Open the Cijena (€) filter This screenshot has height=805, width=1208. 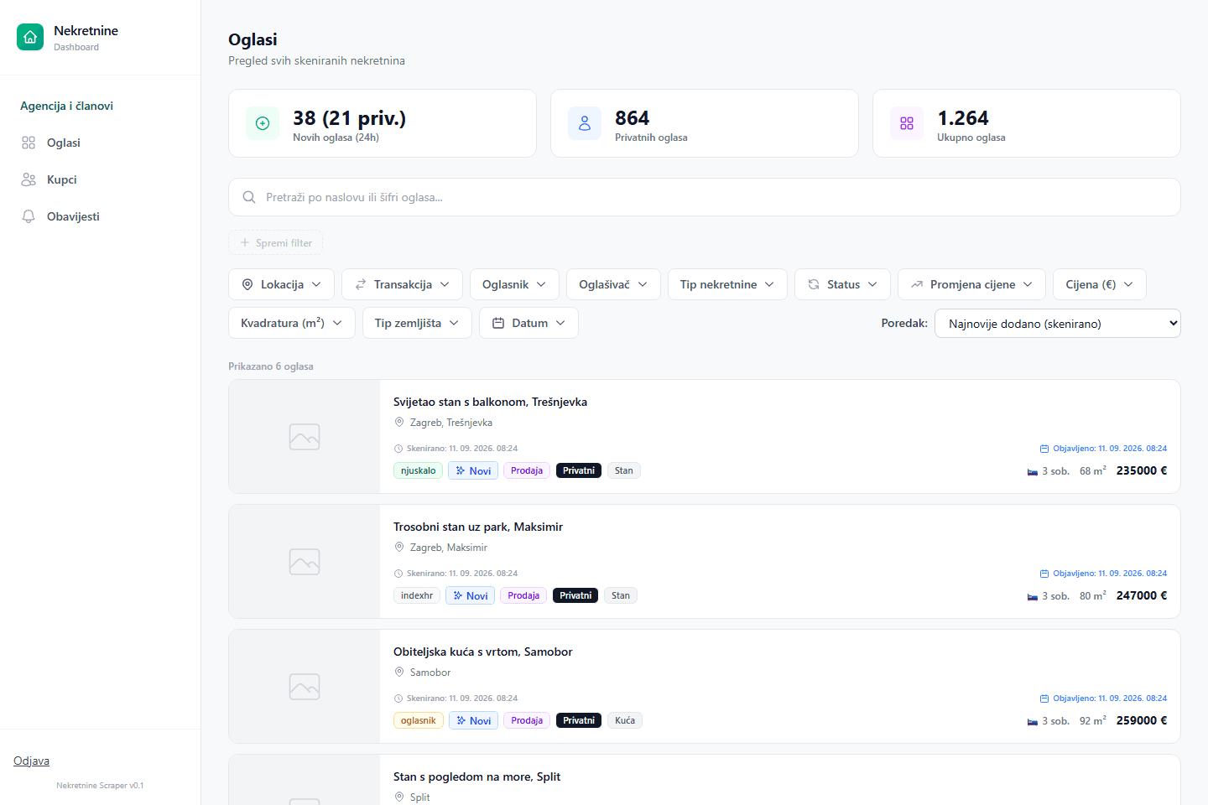tap(1100, 284)
